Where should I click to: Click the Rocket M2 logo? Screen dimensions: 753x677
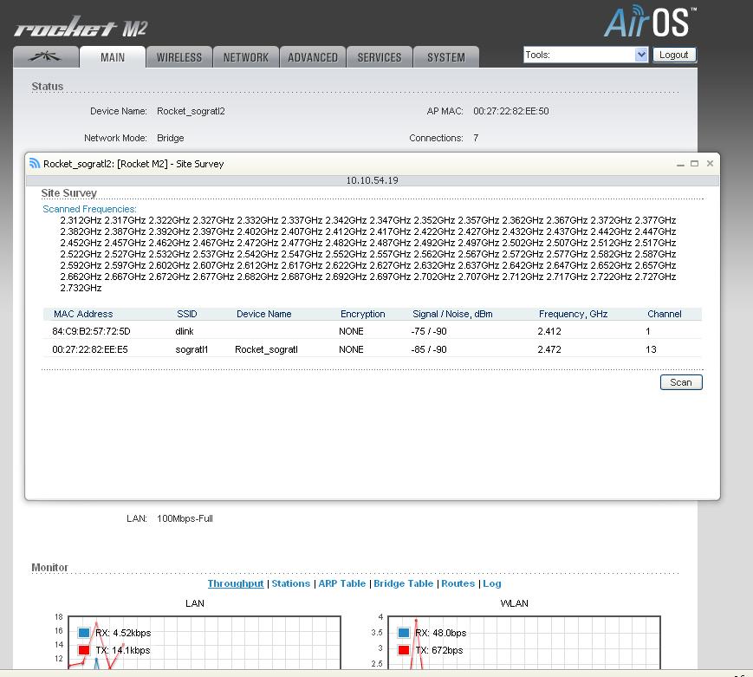click(81, 29)
